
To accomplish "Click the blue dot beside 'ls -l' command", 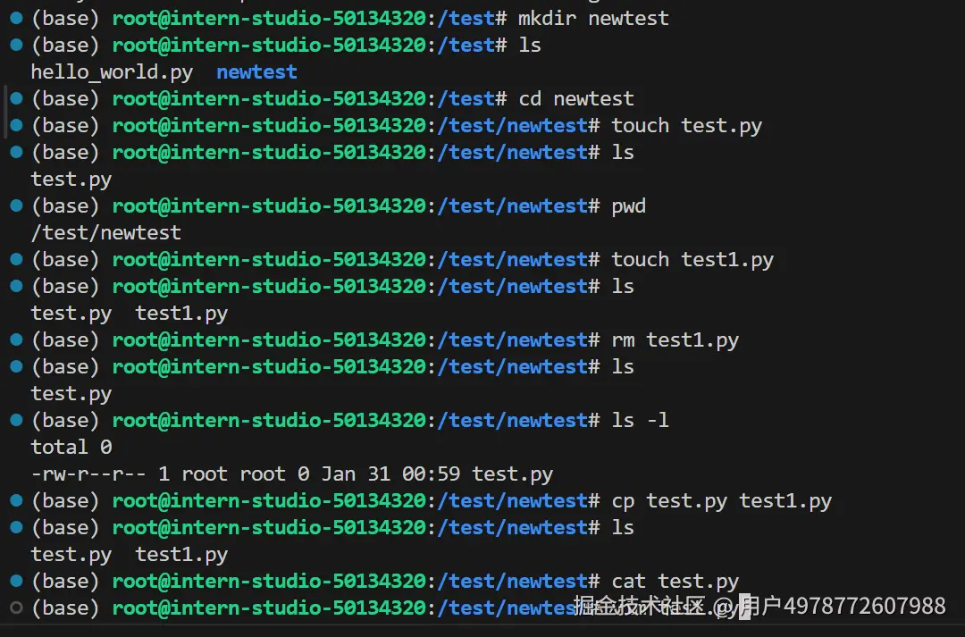I will [x=15, y=420].
